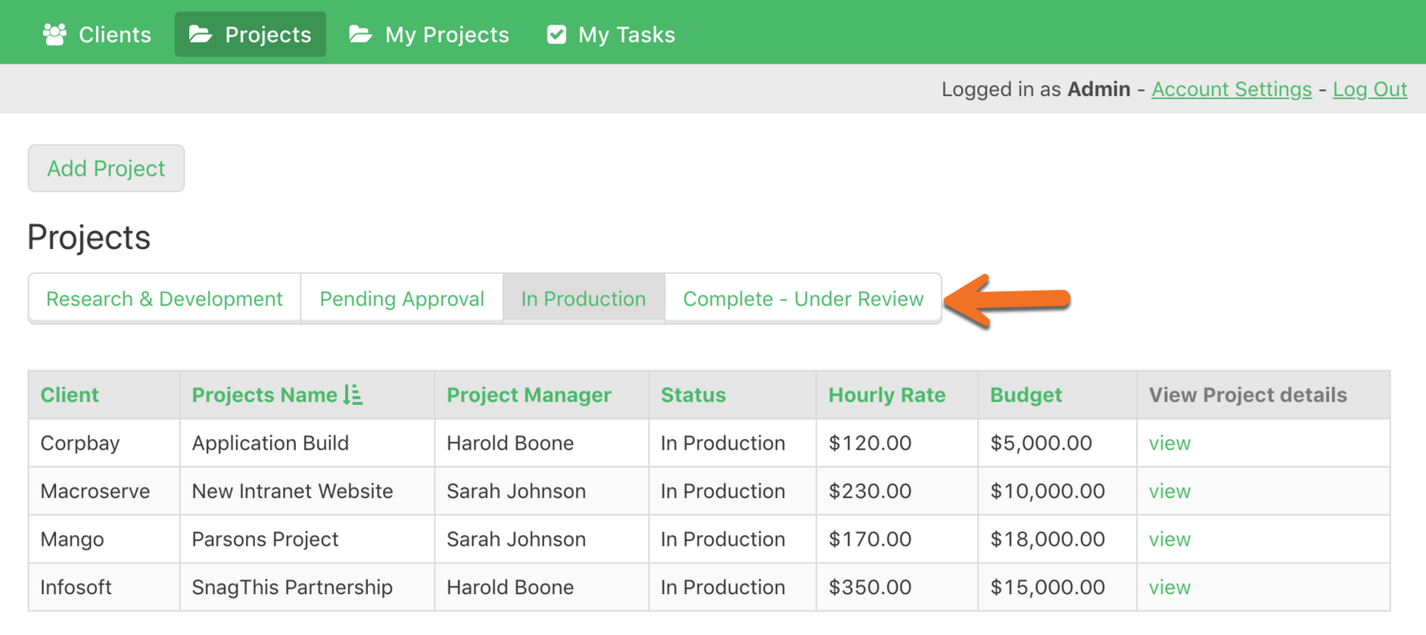Sort by the Budget column header
The width and height of the screenshot is (1426, 635).
1026,395
